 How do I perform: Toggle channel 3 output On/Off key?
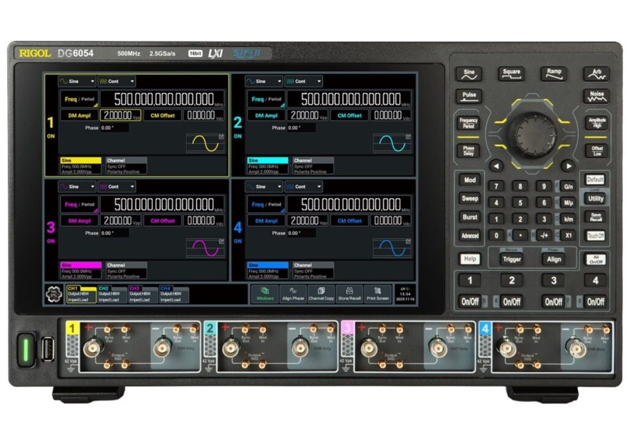(554, 302)
